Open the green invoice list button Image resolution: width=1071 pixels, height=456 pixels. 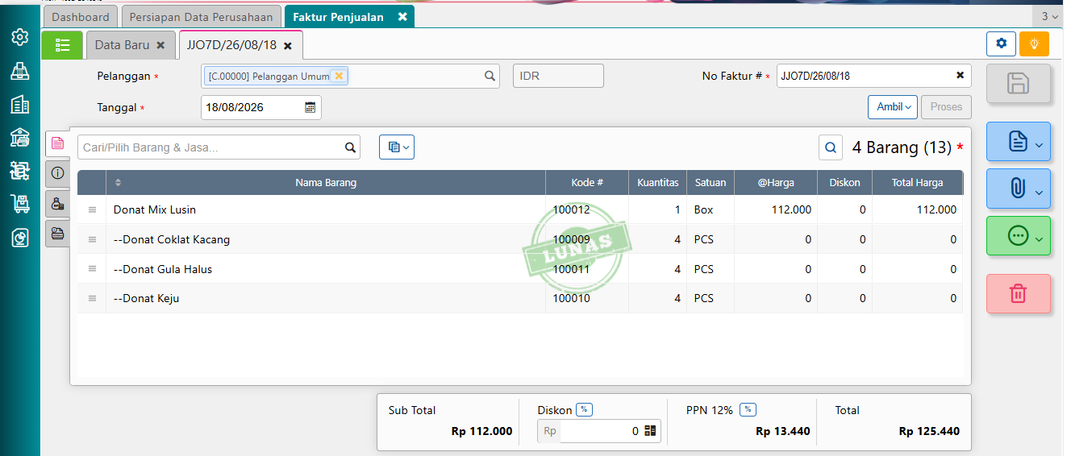(62, 45)
